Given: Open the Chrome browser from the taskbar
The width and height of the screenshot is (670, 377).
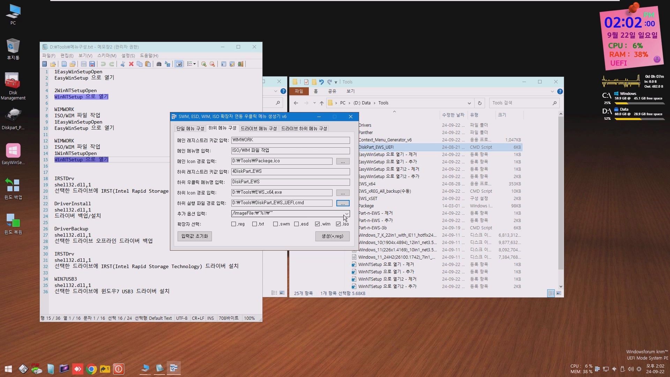Looking at the screenshot, I should tap(91, 369).
